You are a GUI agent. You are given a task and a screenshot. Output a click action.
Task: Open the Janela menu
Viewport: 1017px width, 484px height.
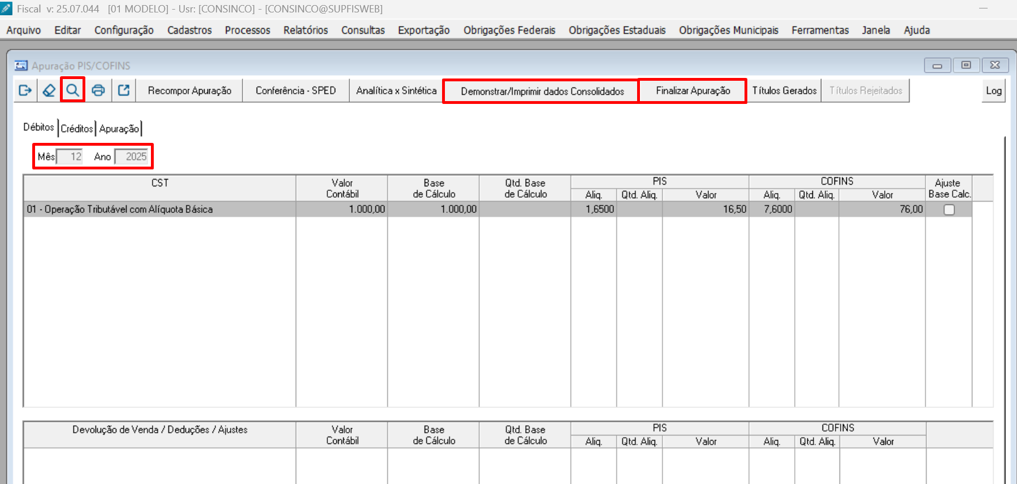876,30
